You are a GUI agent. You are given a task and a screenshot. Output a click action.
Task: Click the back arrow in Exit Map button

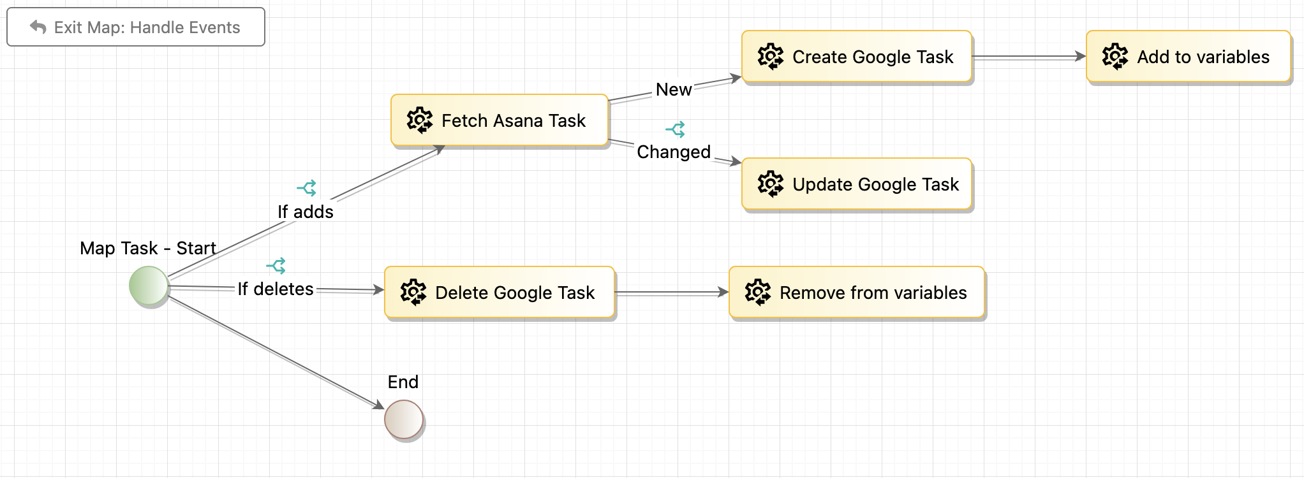coord(38,27)
